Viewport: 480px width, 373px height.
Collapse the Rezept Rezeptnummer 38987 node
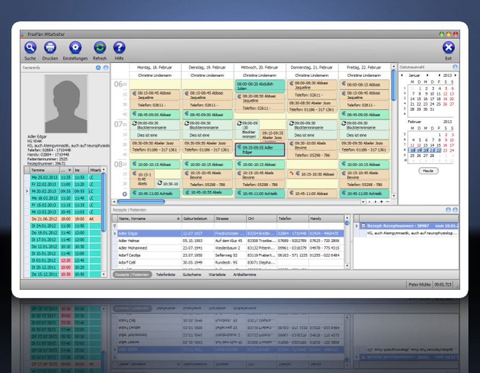[x=363, y=226]
